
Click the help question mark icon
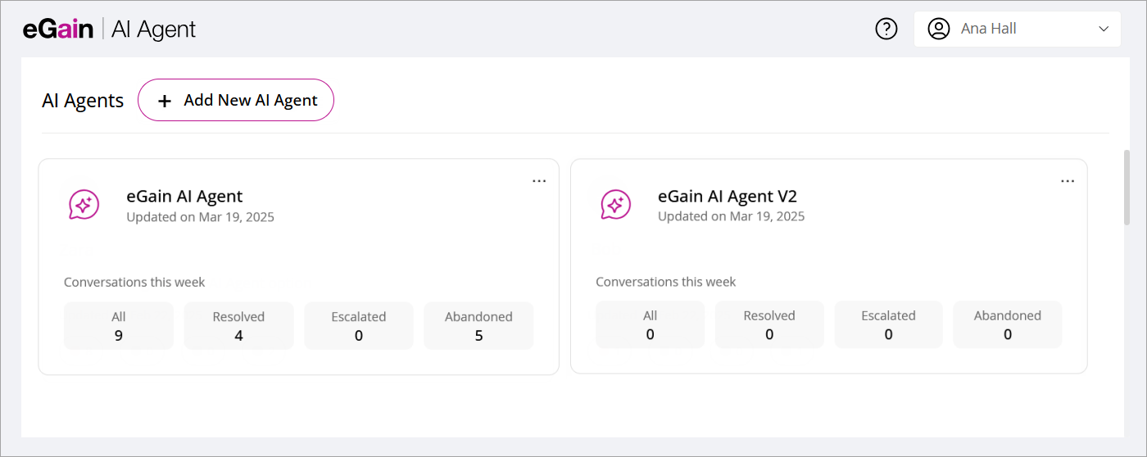coord(886,29)
